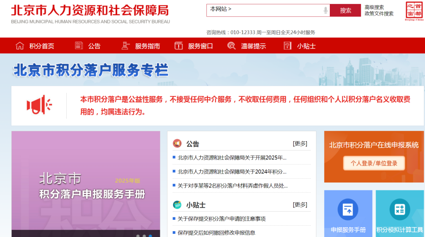Open the 本网站 search scope selector
Viewport: 425px width, 237px height.
click(221, 9)
